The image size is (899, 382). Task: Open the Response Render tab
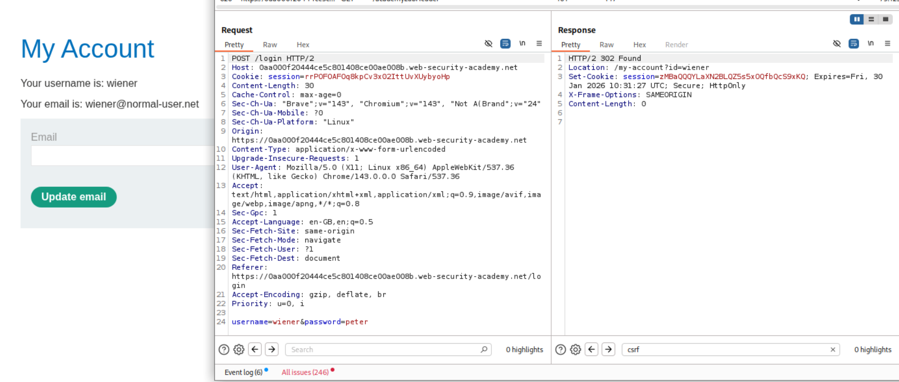(x=676, y=45)
